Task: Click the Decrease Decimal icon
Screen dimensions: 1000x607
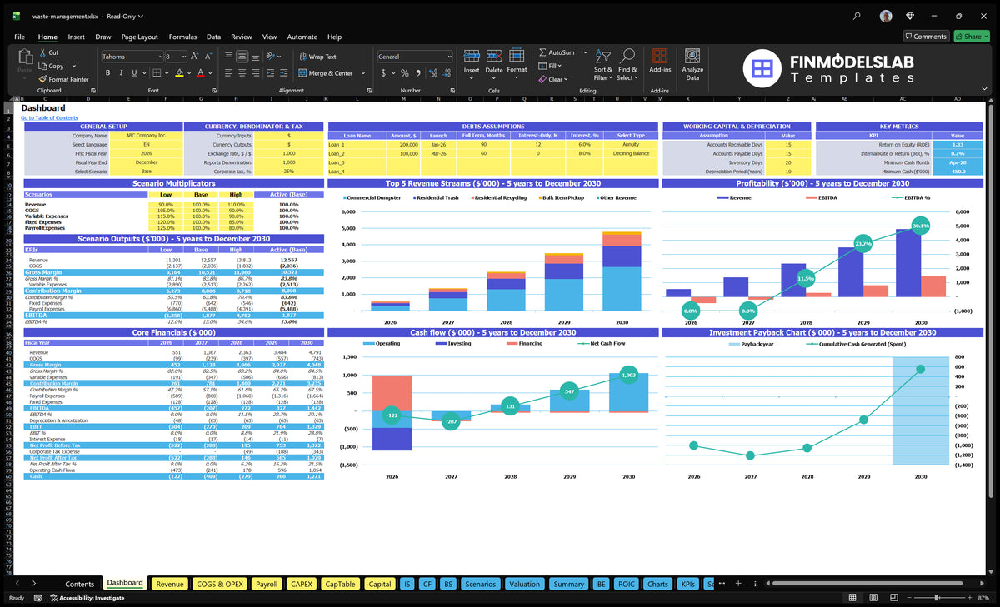Action: pos(447,73)
